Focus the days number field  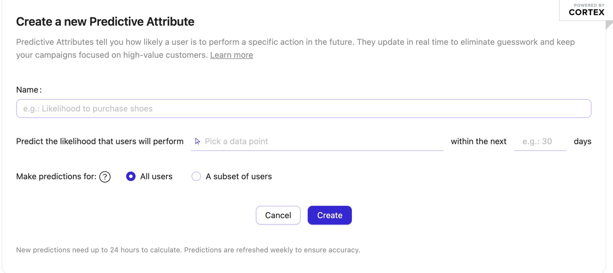click(x=540, y=141)
